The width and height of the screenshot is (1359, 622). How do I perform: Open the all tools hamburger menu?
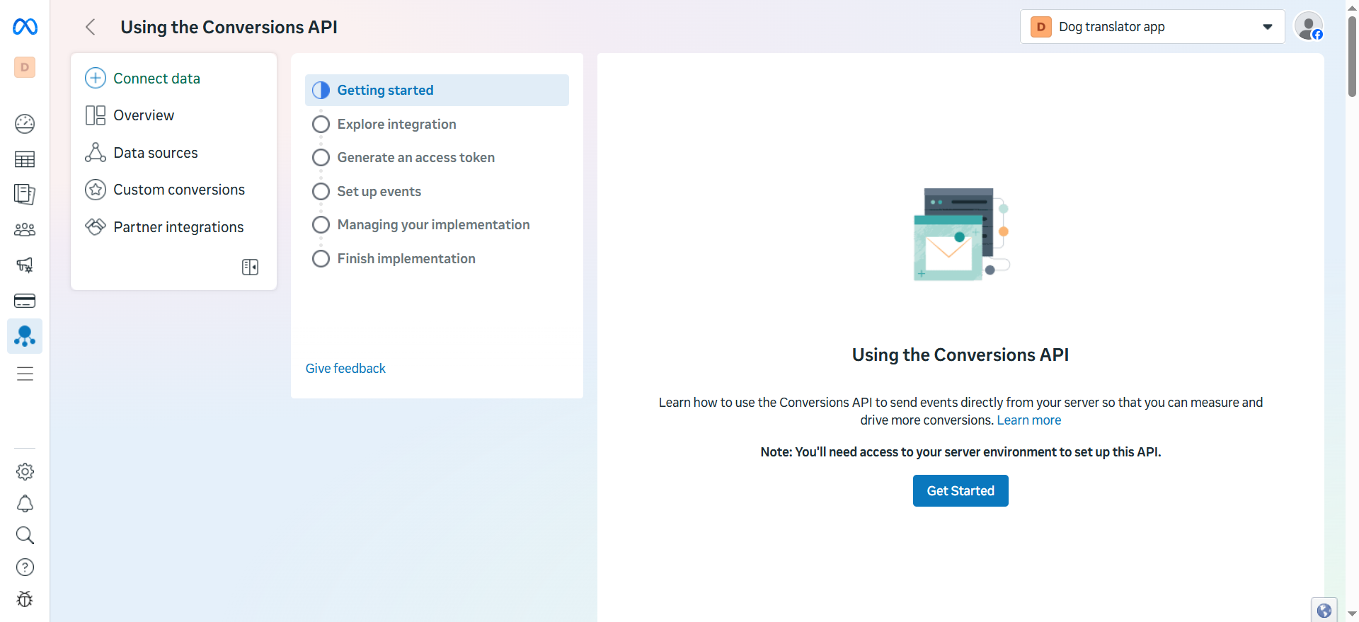click(25, 374)
